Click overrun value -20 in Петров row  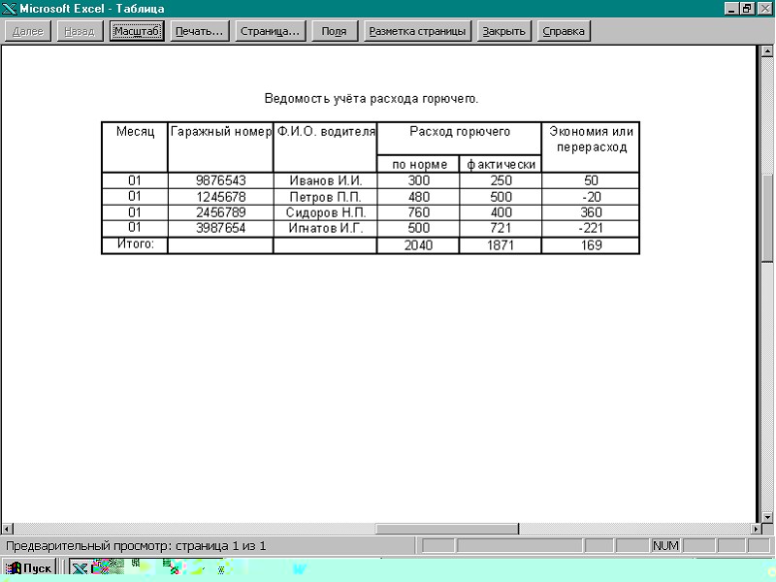(592, 197)
